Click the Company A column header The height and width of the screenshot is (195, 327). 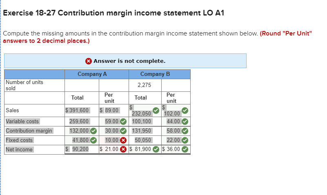coord(97,74)
